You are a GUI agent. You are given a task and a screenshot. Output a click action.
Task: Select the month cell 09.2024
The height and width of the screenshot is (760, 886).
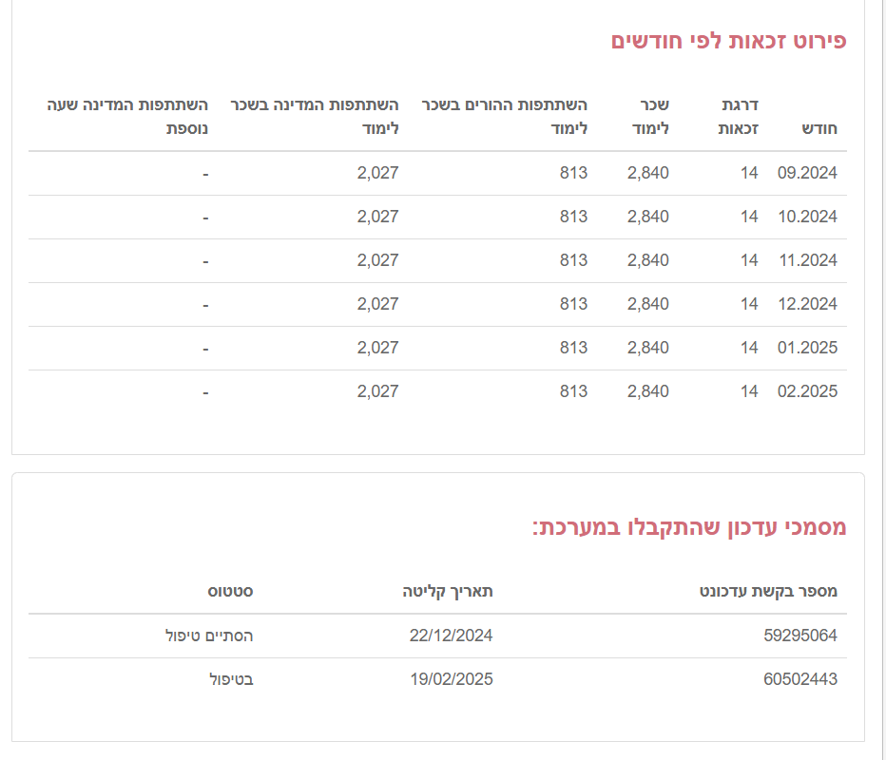pos(807,173)
